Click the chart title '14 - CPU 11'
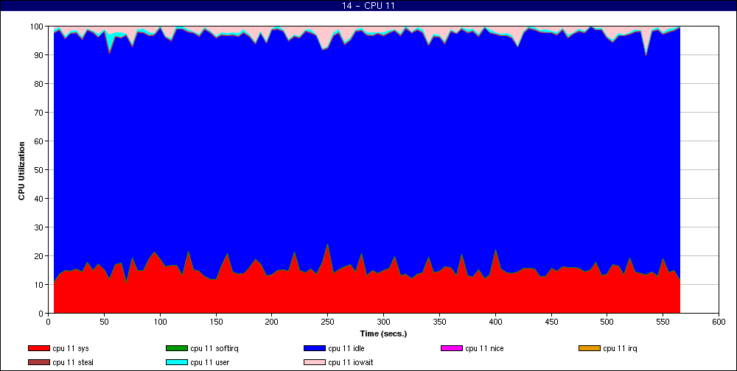The image size is (737, 371). coord(368,6)
